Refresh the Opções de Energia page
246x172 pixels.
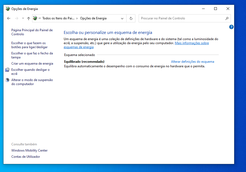(x=131, y=19)
